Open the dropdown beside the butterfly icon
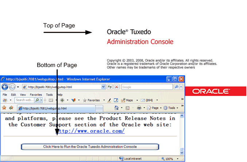The width and height of the screenshot is (247, 162). 79,100
